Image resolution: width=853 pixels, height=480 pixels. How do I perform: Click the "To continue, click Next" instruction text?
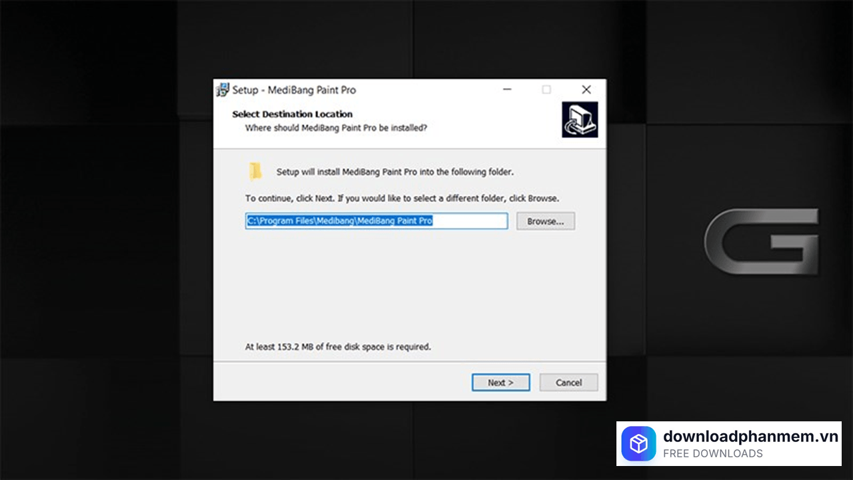(x=402, y=199)
